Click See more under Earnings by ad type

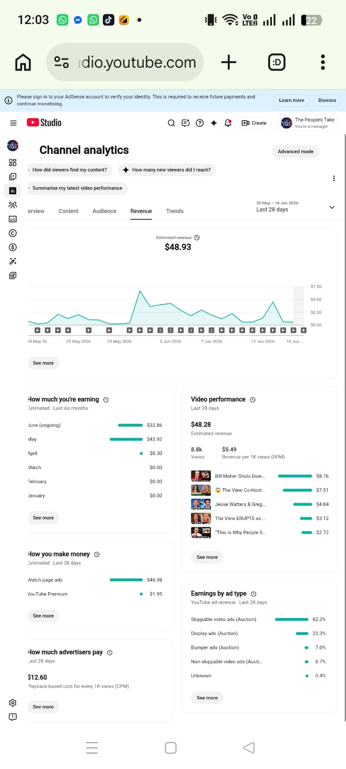pyautogui.click(x=207, y=698)
